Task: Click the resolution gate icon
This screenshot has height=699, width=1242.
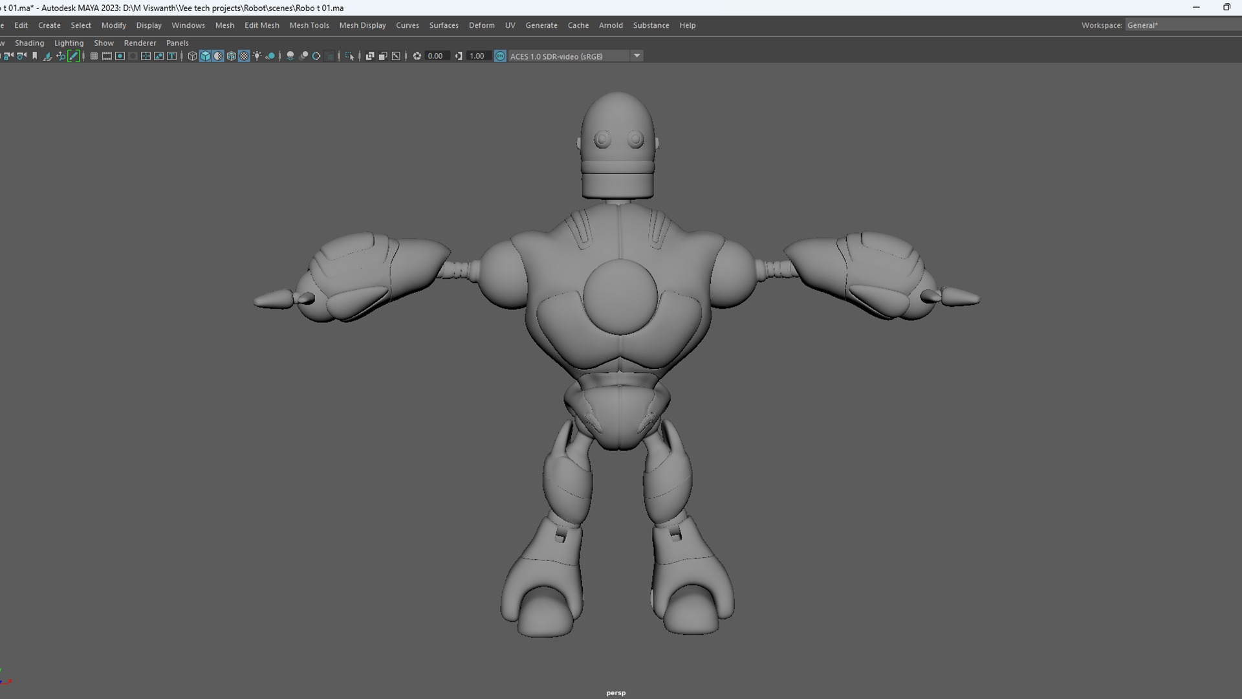Action: [120, 56]
